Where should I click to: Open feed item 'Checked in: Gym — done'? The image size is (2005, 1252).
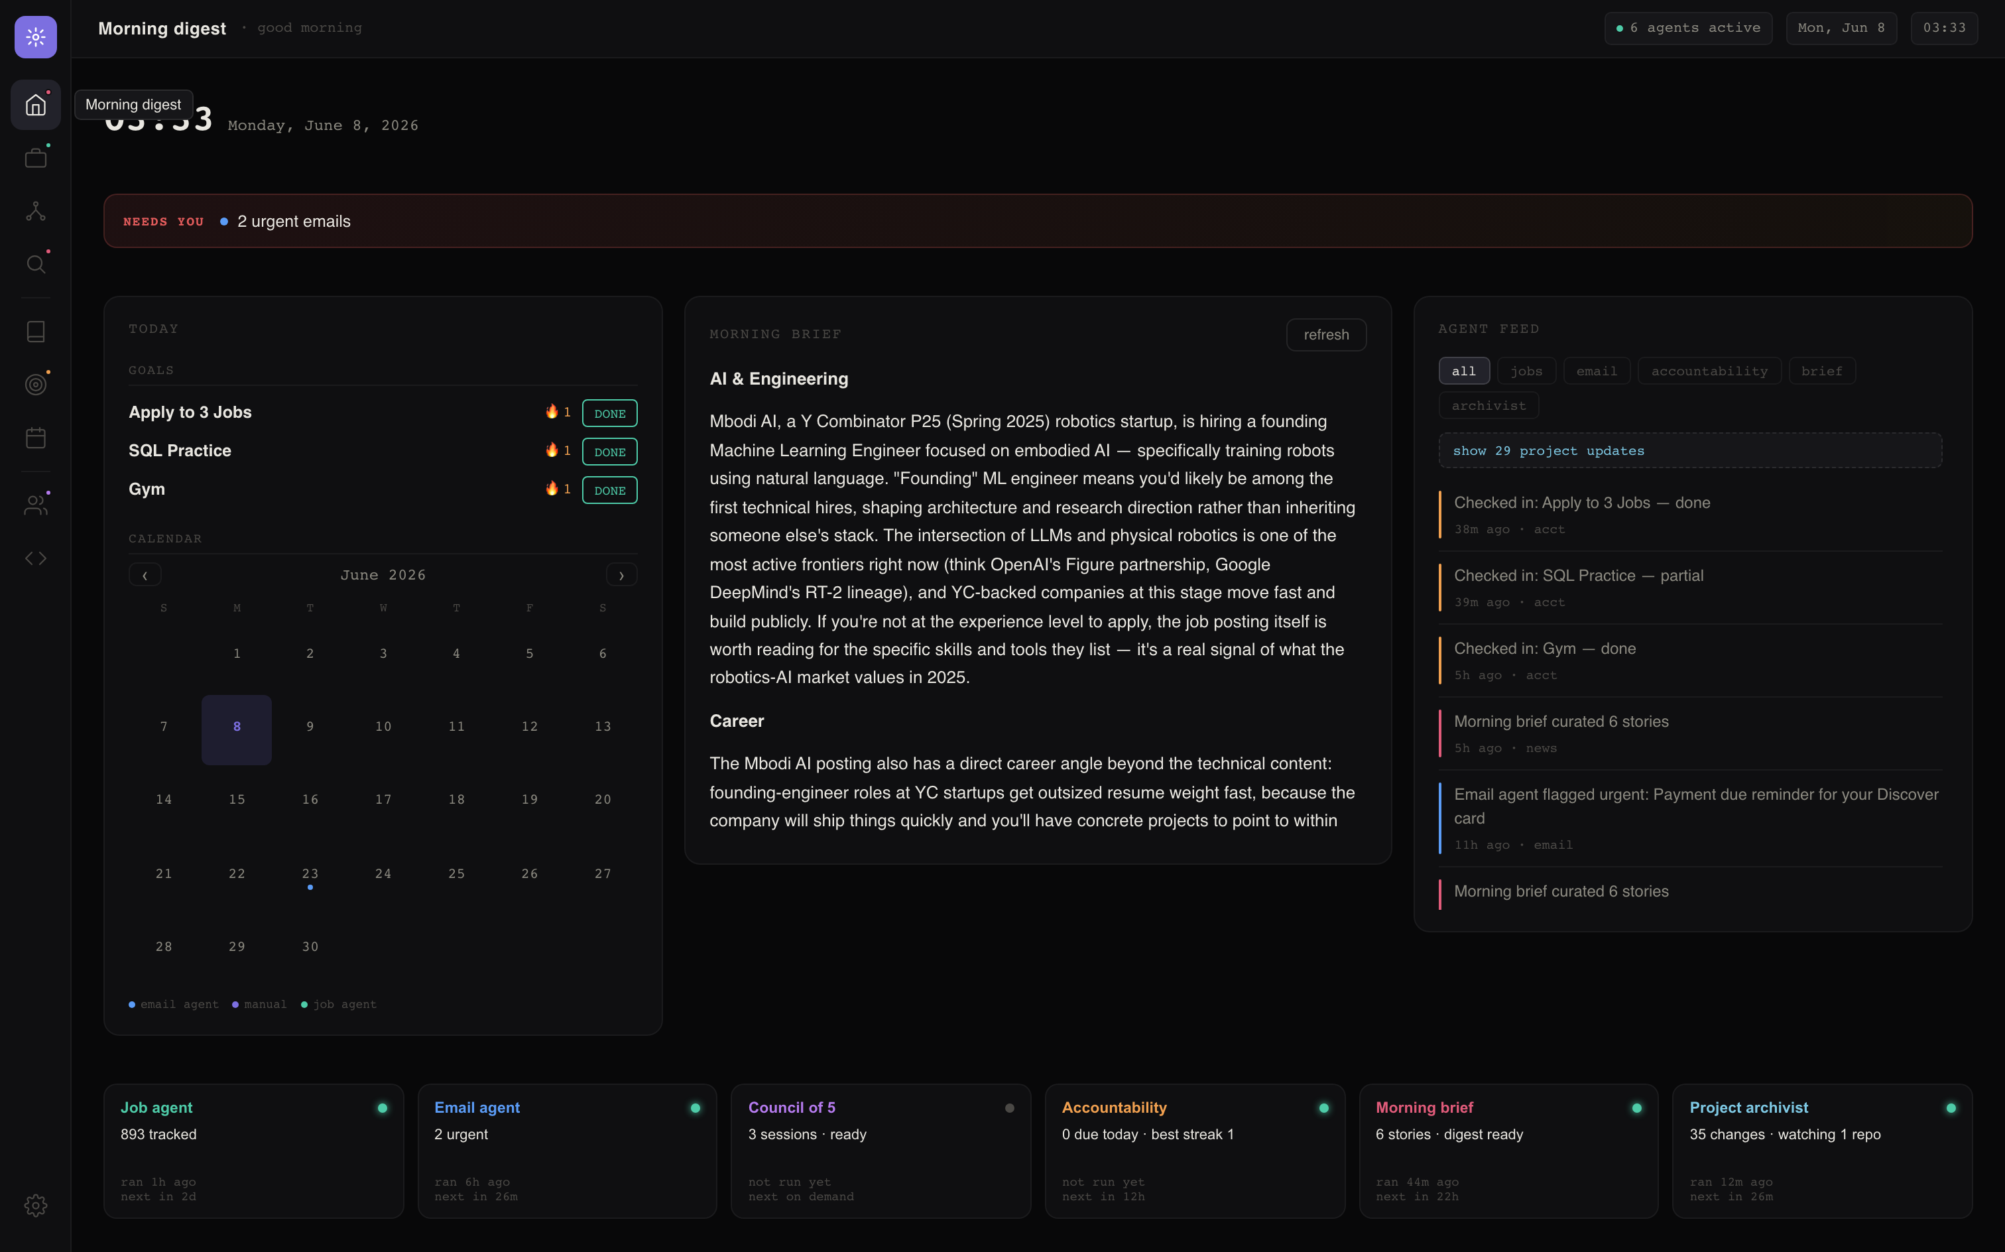(x=1689, y=660)
